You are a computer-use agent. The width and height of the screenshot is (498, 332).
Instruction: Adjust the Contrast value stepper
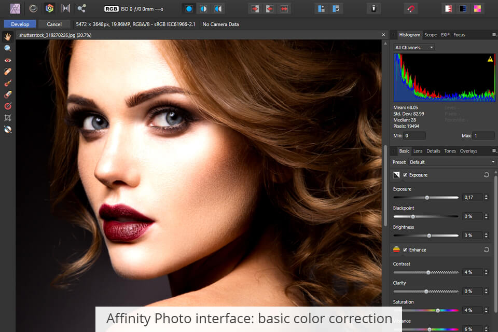486,272
